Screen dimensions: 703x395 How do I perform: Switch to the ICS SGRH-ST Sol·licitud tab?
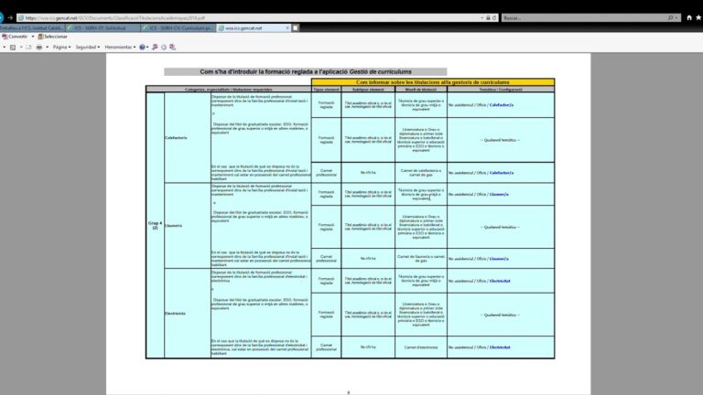click(x=103, y=27)
